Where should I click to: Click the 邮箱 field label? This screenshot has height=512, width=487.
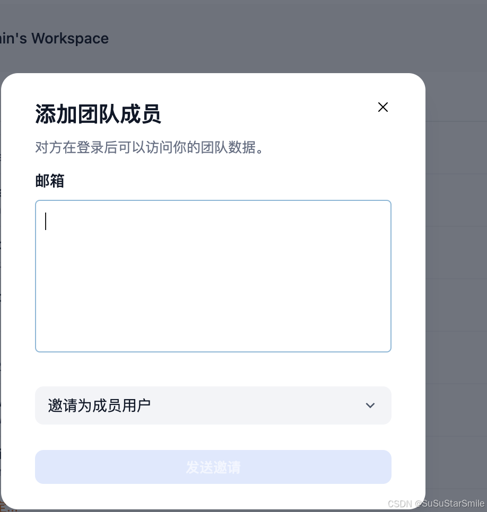(50, 181)
